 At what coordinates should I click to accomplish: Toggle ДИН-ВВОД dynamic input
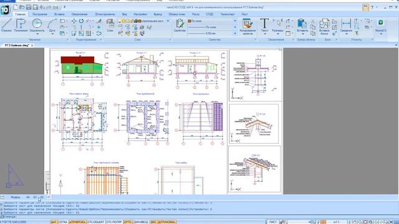(x=141, y=222)
